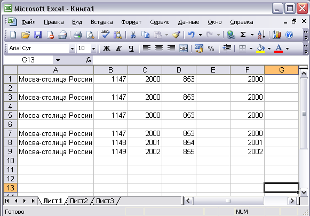
Task: Click the Permission document icon
Action: tap(50, 35)
